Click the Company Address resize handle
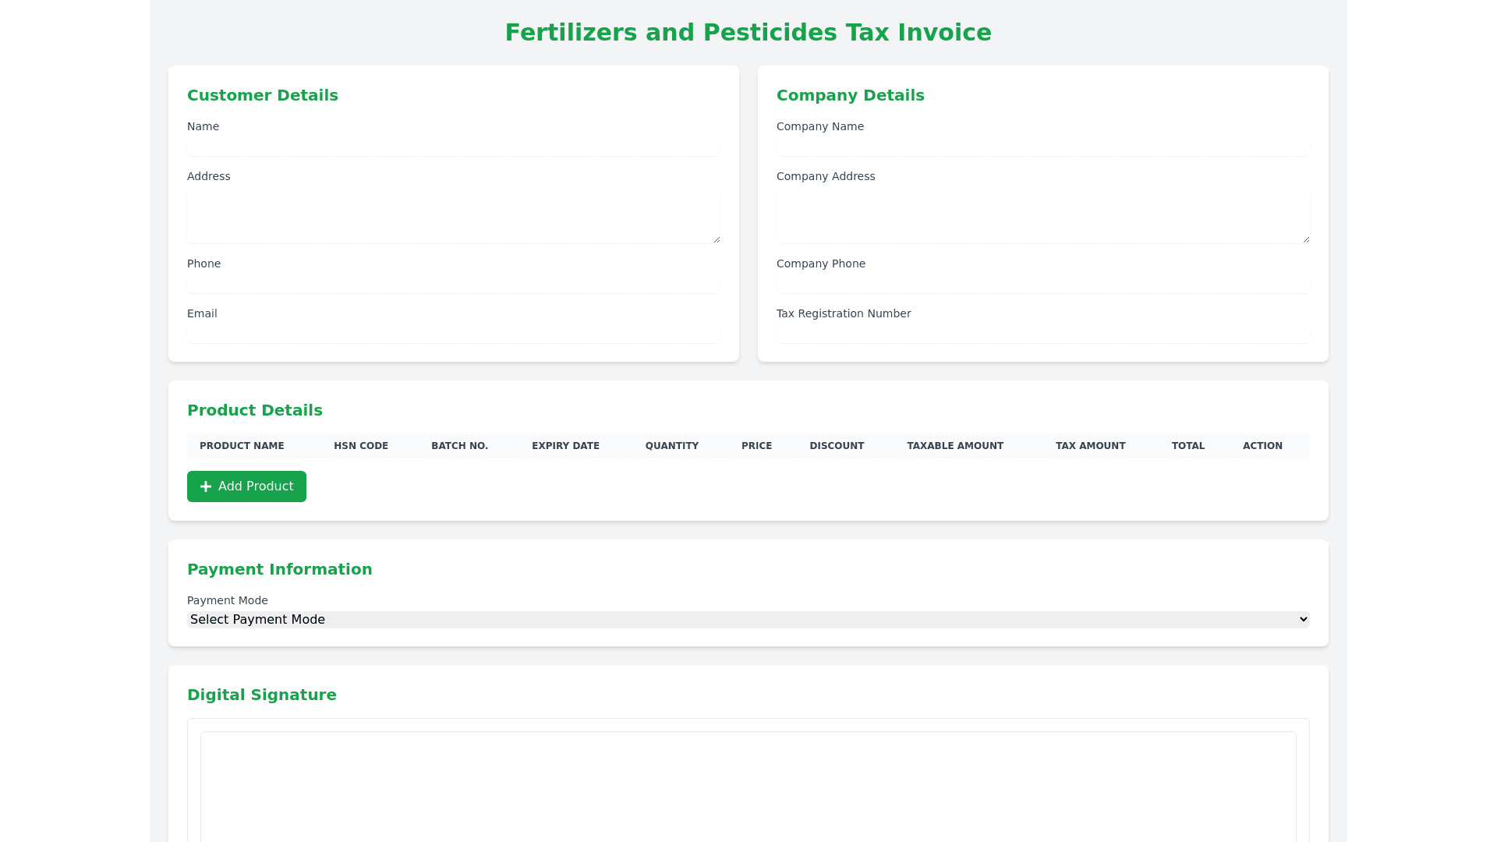 1306,239
